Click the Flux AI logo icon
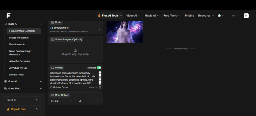 pos(8,16)
